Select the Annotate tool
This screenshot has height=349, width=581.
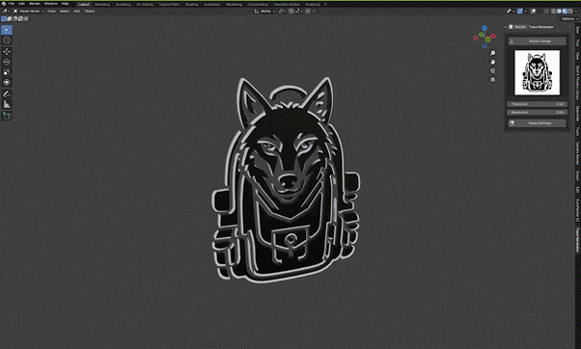tap(7, 94)
